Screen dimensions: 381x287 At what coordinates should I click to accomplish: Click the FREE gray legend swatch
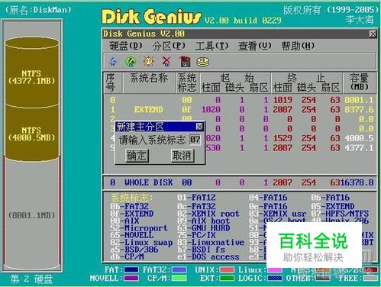(370, 278)
